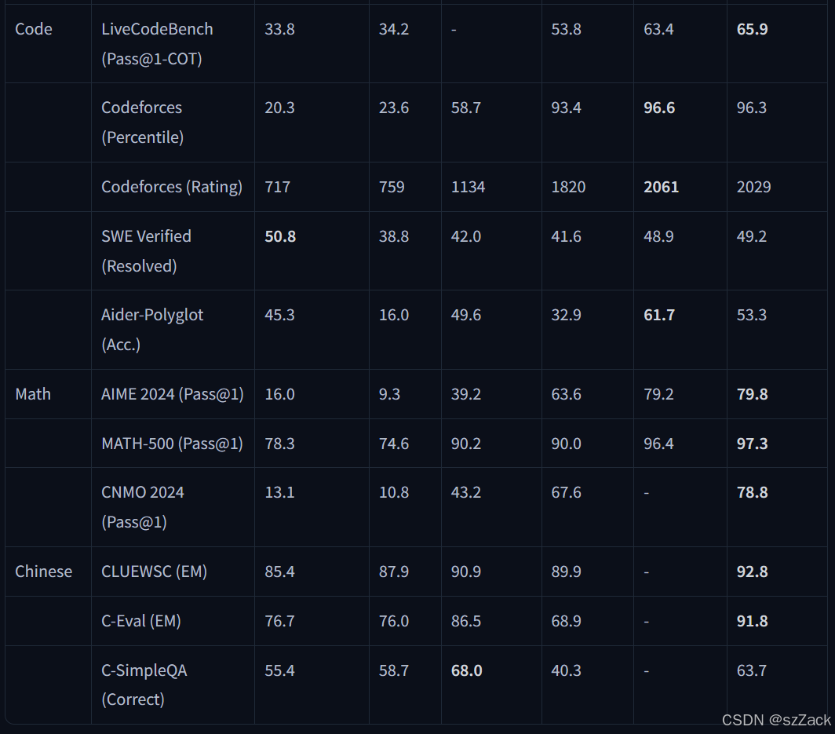Click the bold 96.6 Codeforces percentile
835x734 pixels.
click(x=659, y=108)
